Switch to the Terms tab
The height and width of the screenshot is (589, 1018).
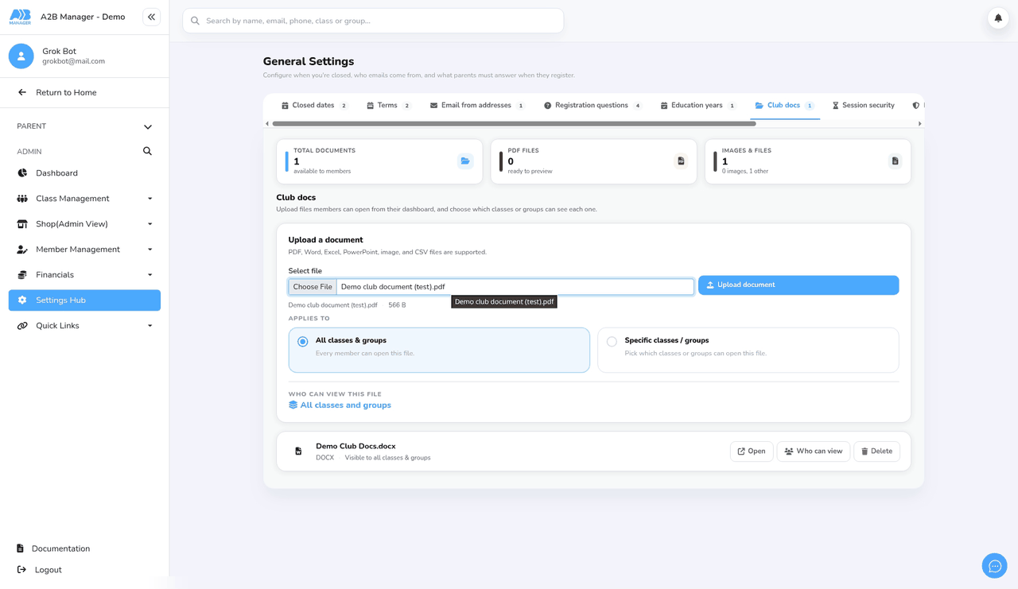(x=389, y=106)
